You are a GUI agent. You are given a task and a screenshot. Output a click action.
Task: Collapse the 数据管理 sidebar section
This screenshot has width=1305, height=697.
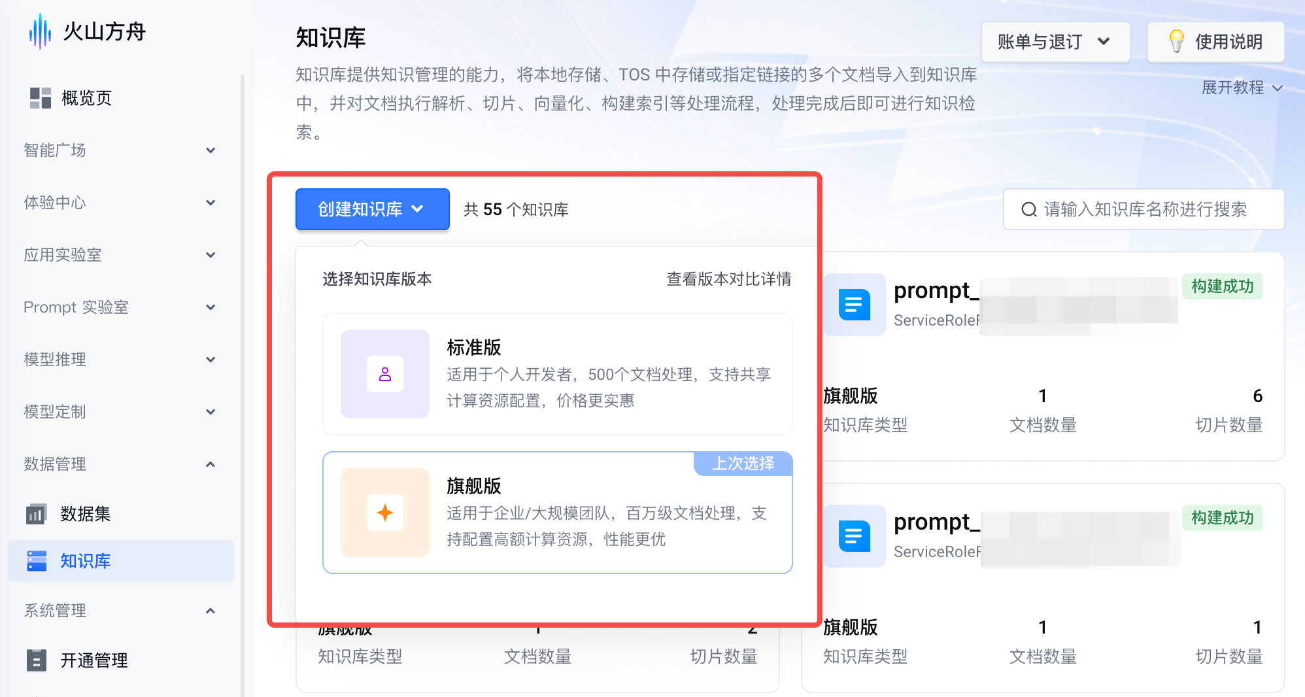pyautogui.click(x=211, y=464)
